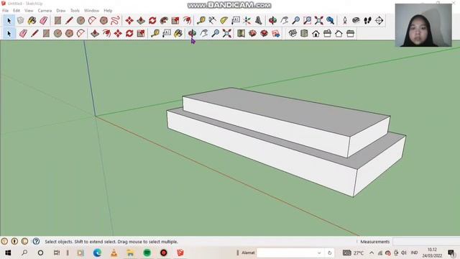Select the Zoom Window tool
Viewport: 460px width, 259px height.
pos(307,21)
